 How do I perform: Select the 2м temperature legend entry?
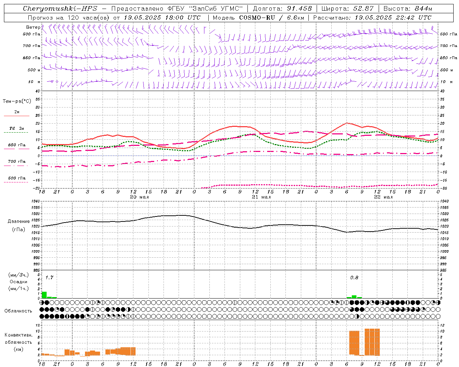(17, 112)
